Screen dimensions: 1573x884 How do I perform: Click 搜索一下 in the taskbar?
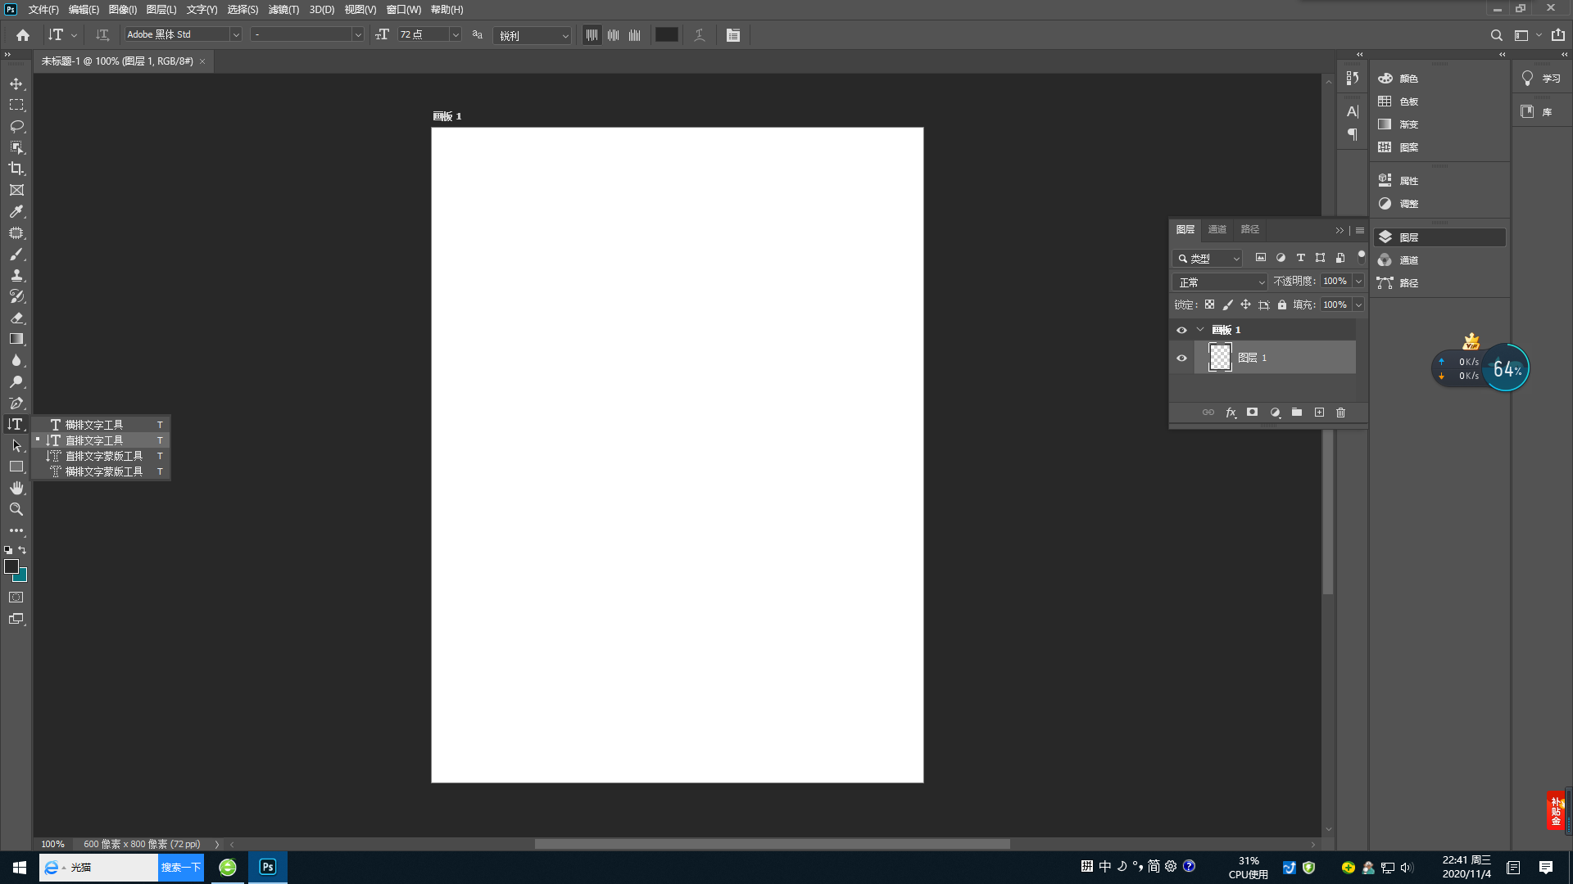point(181,868)
